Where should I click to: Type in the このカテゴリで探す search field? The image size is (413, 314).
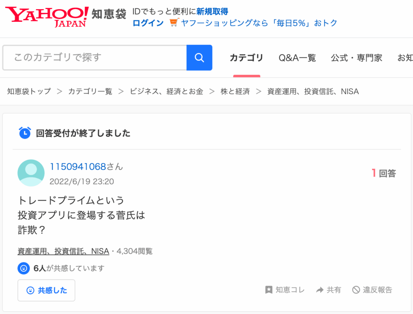95,58
